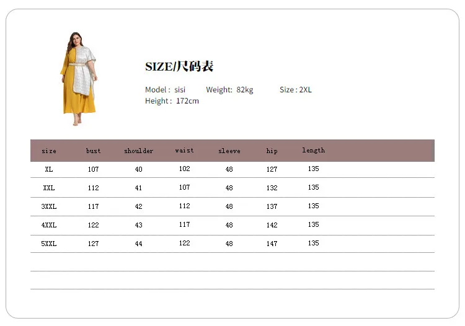Click shoulder value 41
Image resolution: width=465 pixels, height=326 pixels.
pos(138,188)
